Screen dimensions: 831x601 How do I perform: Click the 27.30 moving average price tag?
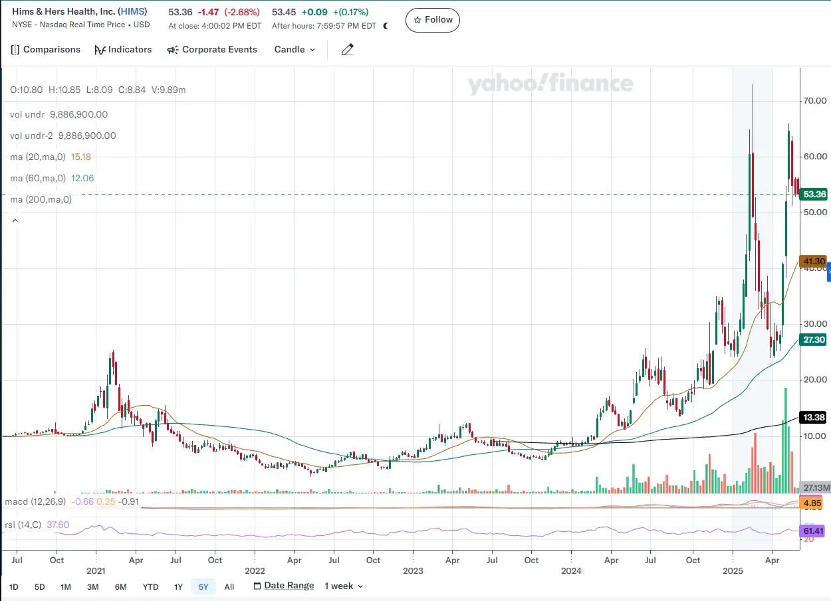(x=814, y=339)
